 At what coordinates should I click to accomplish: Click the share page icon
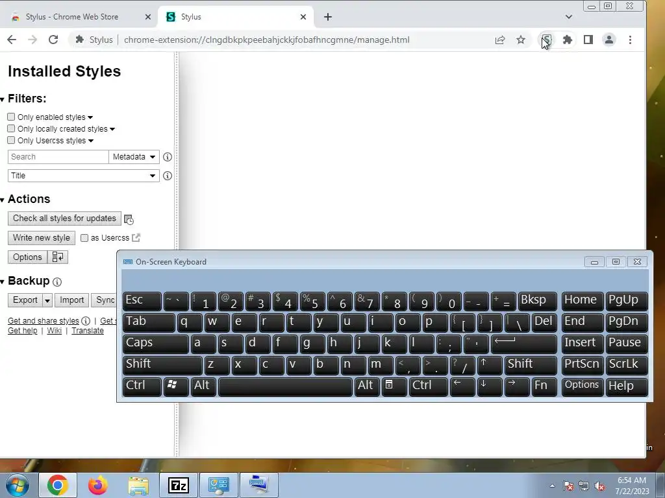(500, 40)
